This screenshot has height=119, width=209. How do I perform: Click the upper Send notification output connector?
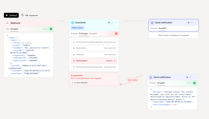point(201,21)
